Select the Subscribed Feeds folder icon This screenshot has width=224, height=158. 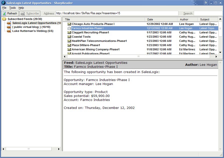(x=4, y=19)
